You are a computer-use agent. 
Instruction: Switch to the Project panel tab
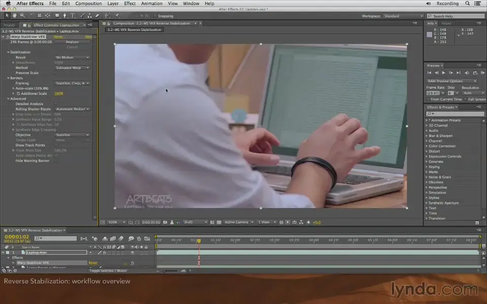click(9, 25)
